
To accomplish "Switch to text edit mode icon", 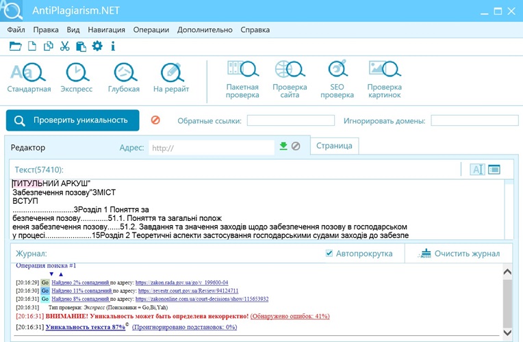I will 477,170.
